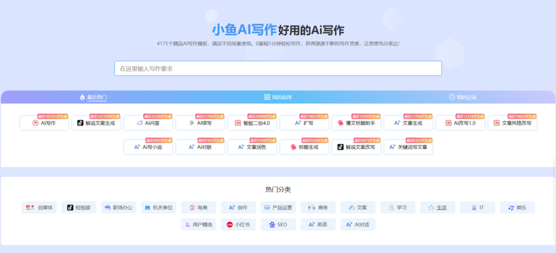Viewport: 556px width, 253px height.
Task: Click the red icon on 文章风格改写
Action: point(496,123)
